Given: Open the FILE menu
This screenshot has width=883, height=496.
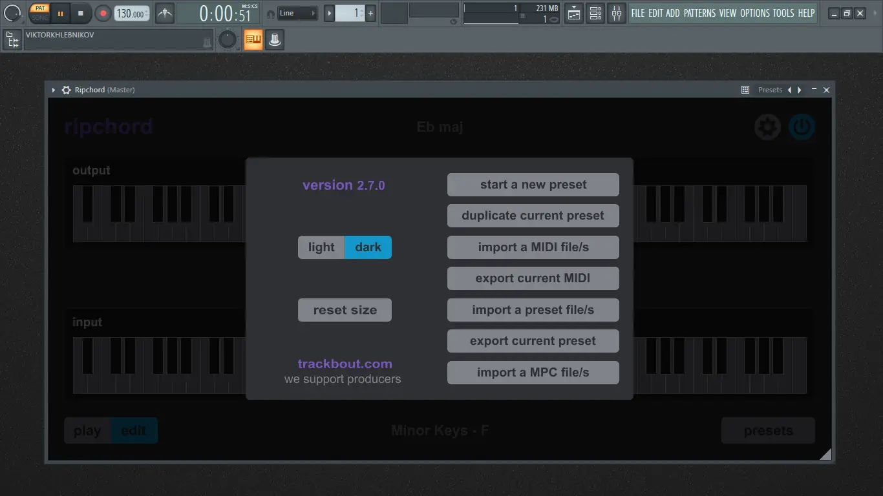Looking at the screenshot, I should pyautogui.click(x=638, y=13).
